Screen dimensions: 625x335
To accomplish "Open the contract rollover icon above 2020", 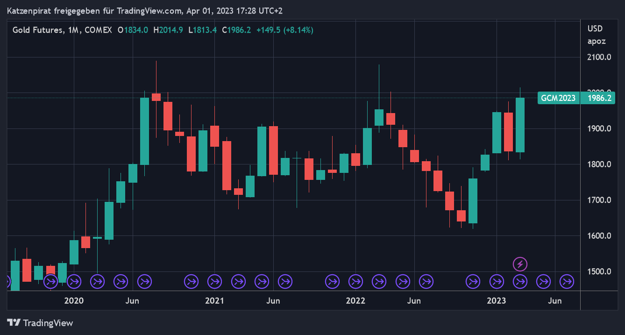I will pyautogui.click(x=74, y=281).
